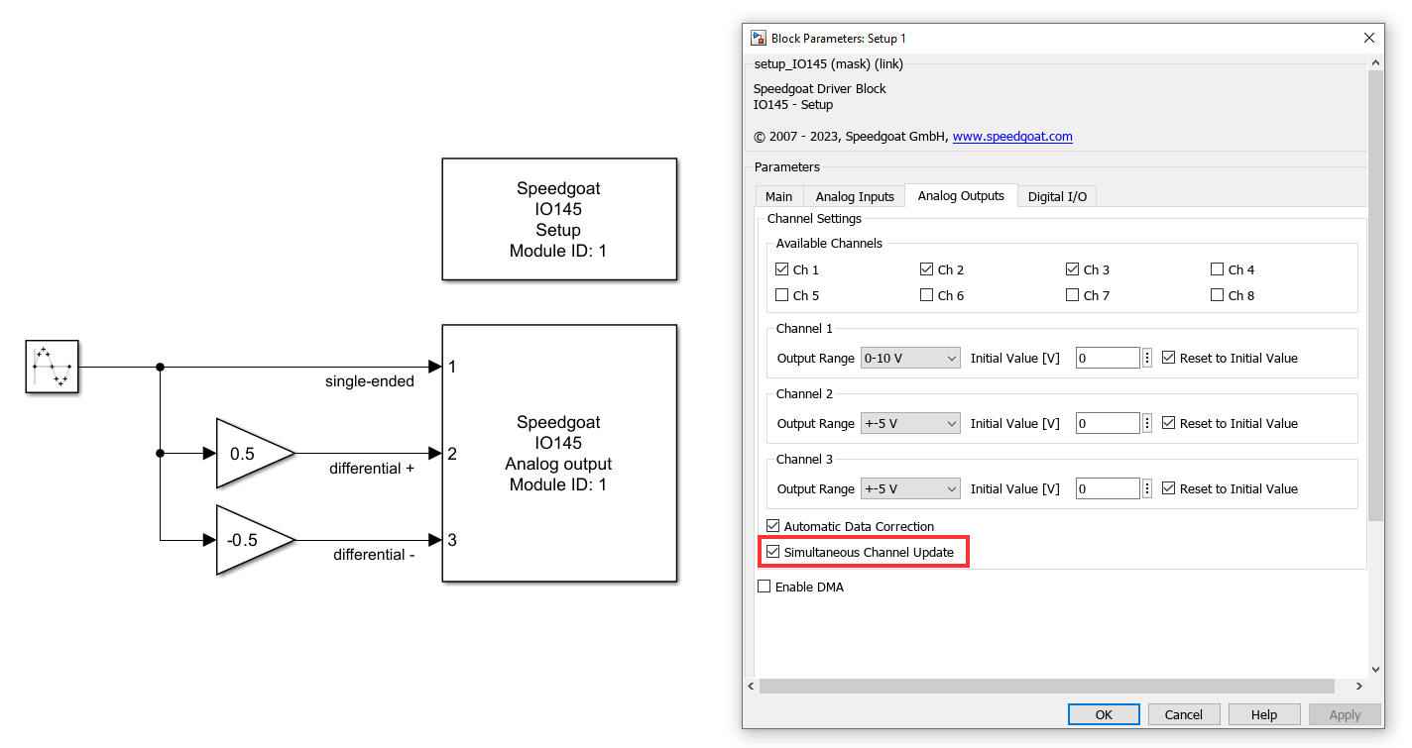This screenshot has width=1412, height=748.
Task: Open the www.speedgoat.com link
Action: (1012, 137)
